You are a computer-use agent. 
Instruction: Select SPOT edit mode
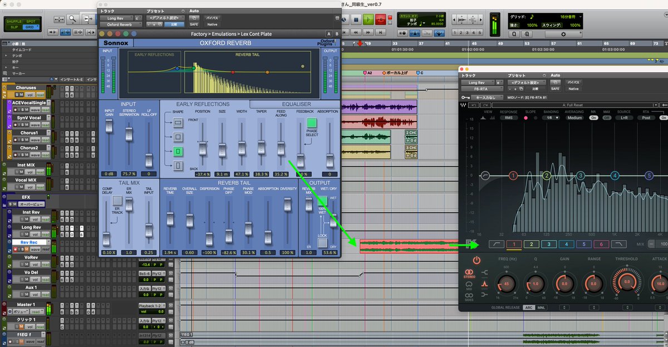click(x=31, y=21)
